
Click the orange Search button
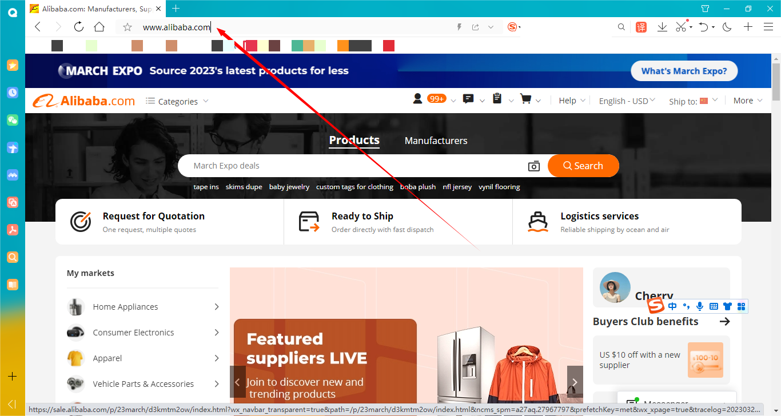coord(583,166)
